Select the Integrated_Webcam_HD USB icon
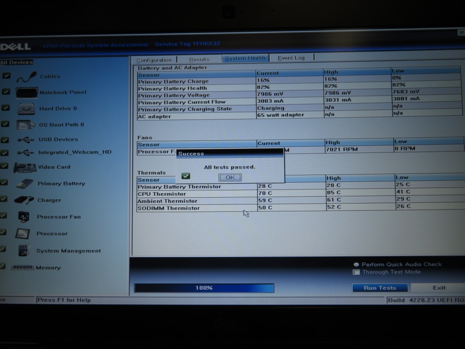 coord(25,153)
